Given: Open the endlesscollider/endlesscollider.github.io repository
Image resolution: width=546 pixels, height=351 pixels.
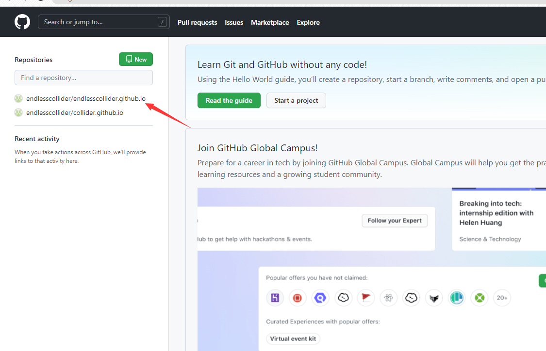Looking at the screenshot, I should click(x=85, y=98).
